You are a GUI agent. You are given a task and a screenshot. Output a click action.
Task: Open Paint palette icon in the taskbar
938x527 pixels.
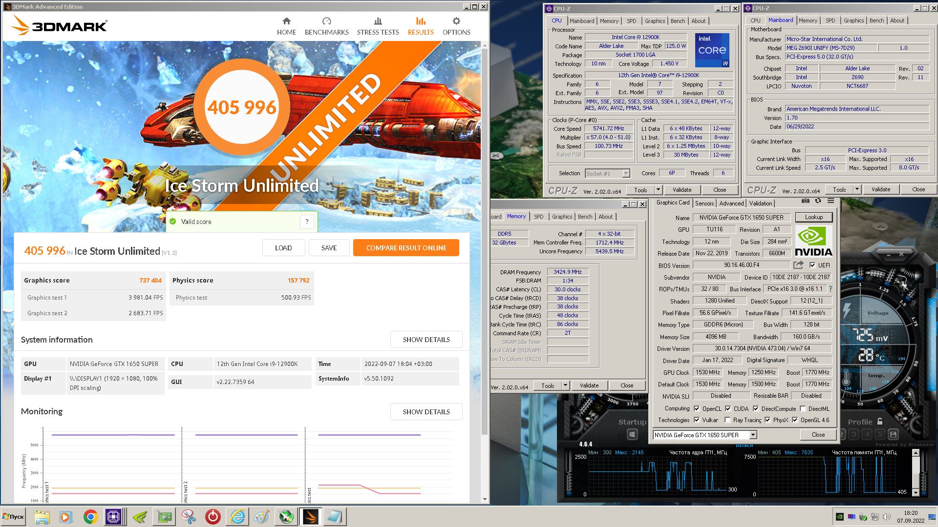point(262,517)
